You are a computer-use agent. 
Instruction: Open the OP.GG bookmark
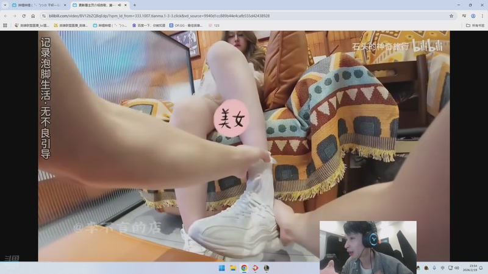(186, 26)
